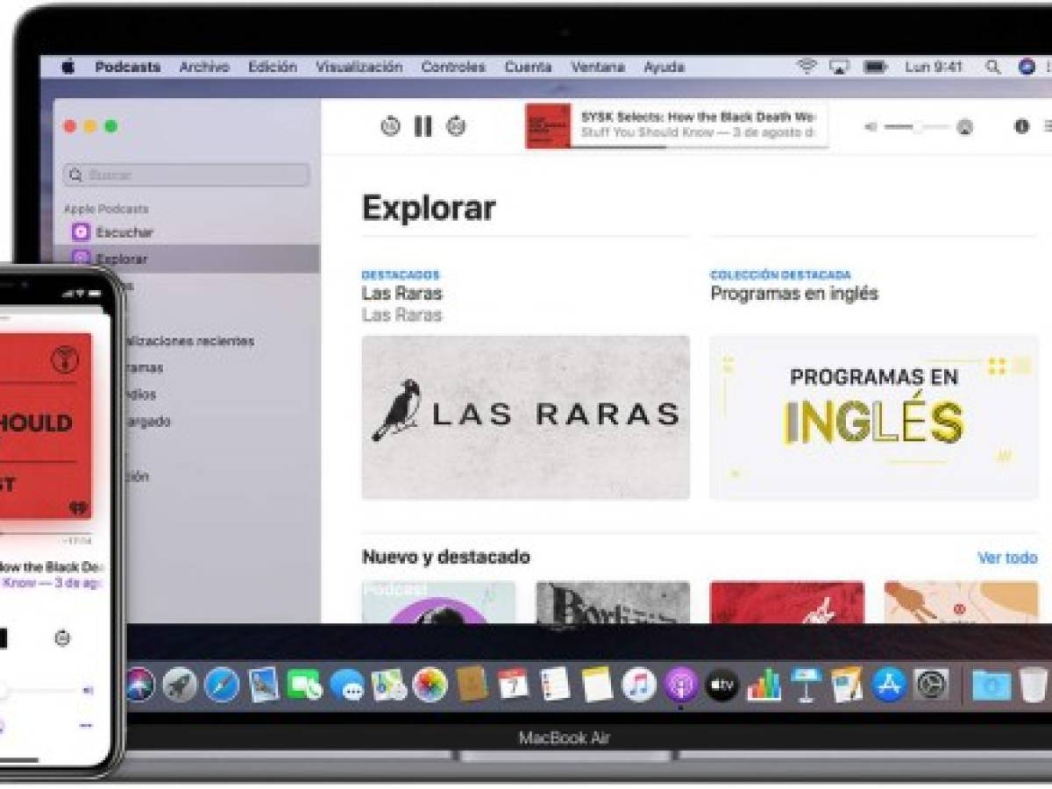This screenshot has height=789, width=1052.
Task: Open the Archivo menu
Action: tap(203, 67)
